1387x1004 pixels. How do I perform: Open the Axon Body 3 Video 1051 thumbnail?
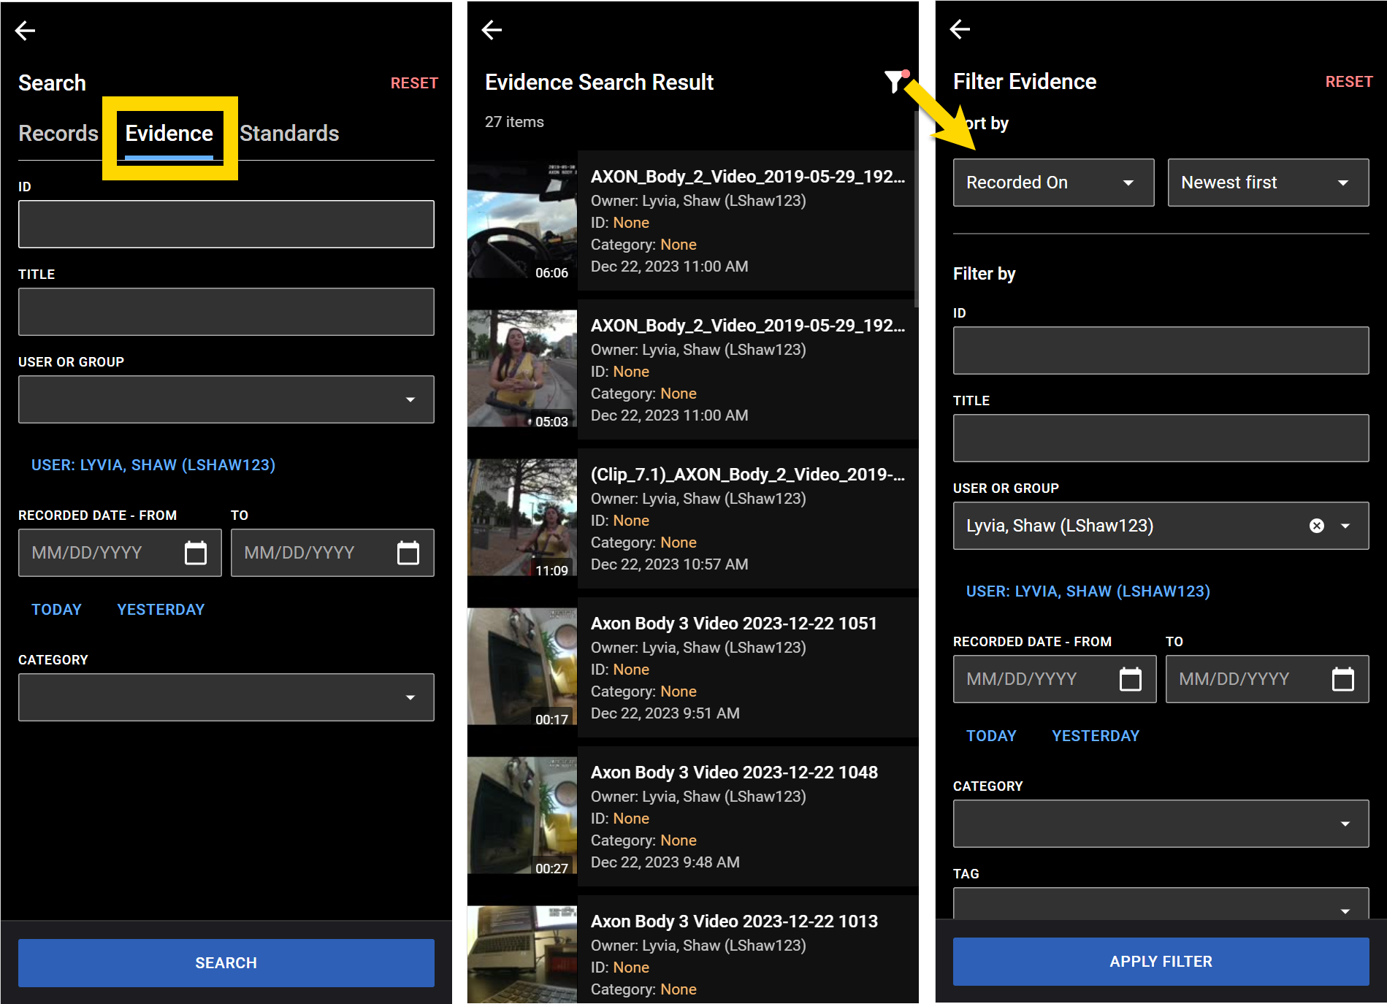click(521, 667)
